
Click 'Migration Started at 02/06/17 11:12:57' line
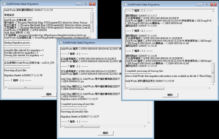tap(80, 117)
